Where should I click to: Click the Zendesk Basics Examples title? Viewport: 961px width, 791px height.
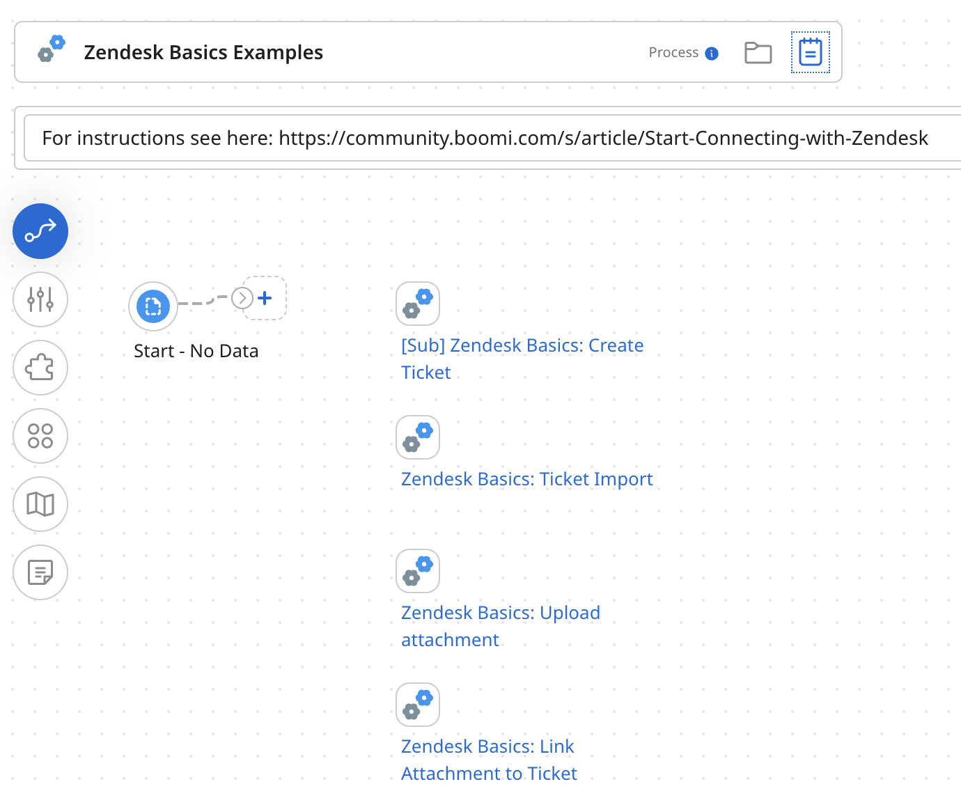[x=203, y=52]
